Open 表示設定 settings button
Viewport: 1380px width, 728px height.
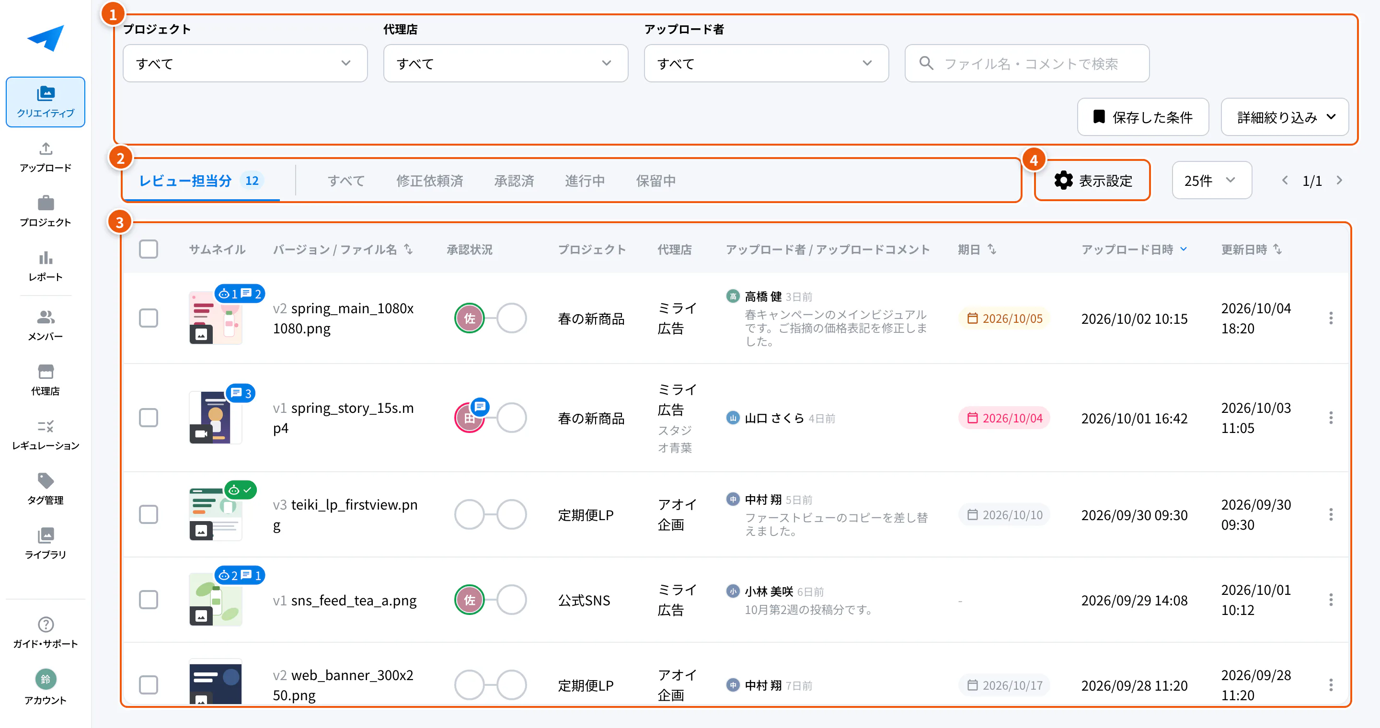pyautogui.click(x=1092, y=181)
